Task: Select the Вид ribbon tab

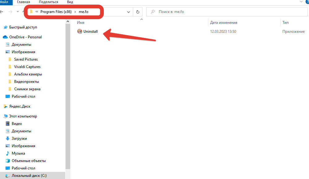Action: coord(70,2)
